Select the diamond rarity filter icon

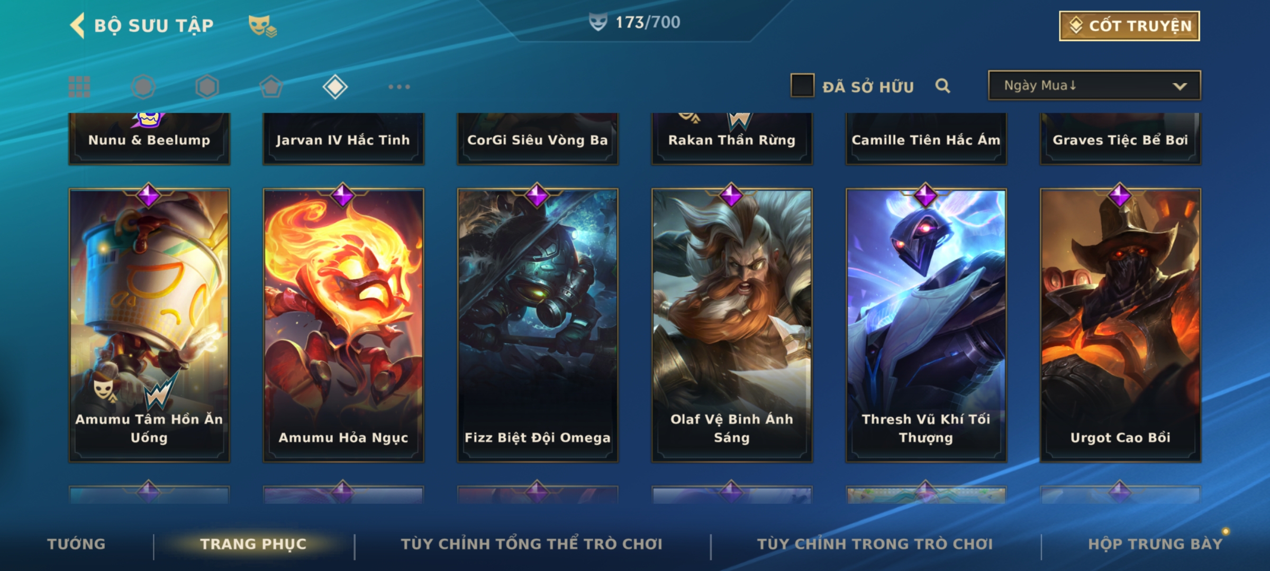tap(335, 87)
